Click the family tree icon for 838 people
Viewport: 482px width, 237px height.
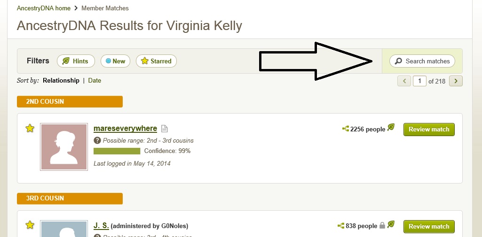[341, 226]
